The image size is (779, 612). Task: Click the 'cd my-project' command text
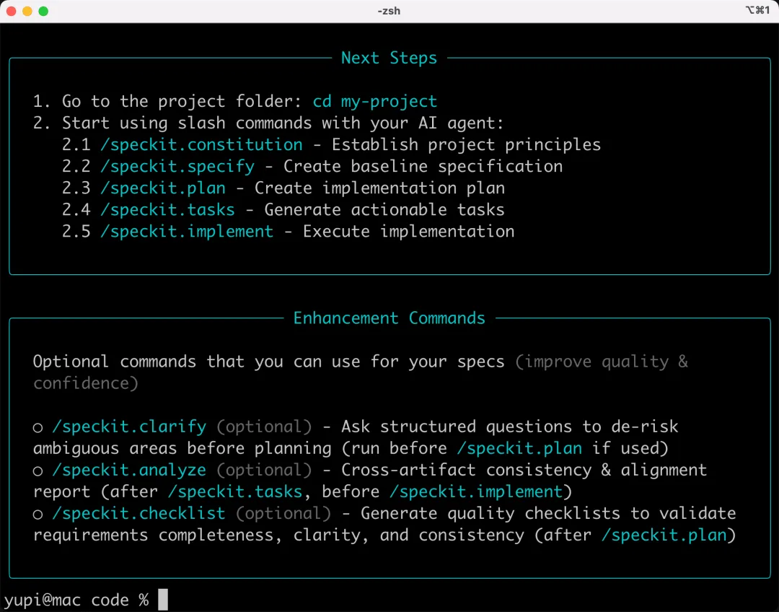(374, 102)
